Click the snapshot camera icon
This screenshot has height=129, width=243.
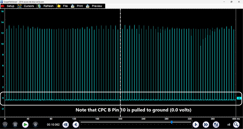coord(5,124)
